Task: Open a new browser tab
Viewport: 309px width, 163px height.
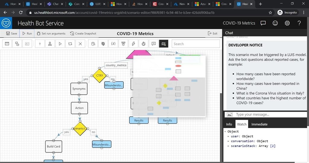Action: tap(260, 4)
